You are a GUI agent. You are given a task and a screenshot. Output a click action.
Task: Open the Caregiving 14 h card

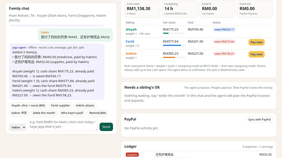pos(180,9)
